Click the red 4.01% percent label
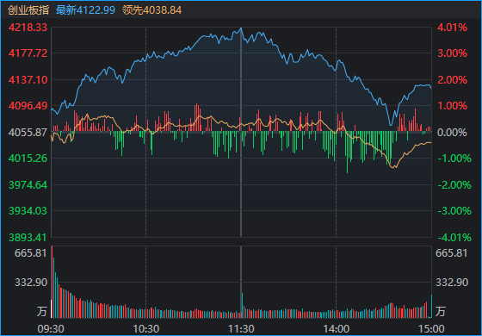This screenshot has height=336, width=482. [x=452, y=28]
